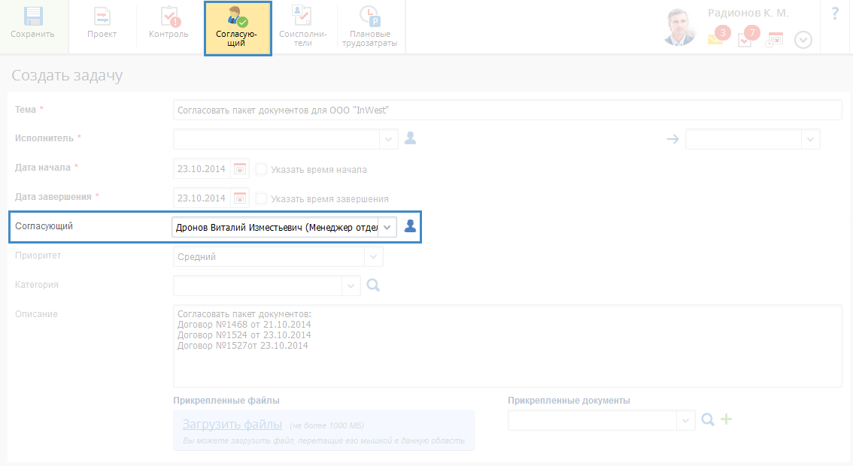Screen dimensions: 853x466
Task: Click search magnifier for Прикрепленные документы
Action: (x=708, y=419)
